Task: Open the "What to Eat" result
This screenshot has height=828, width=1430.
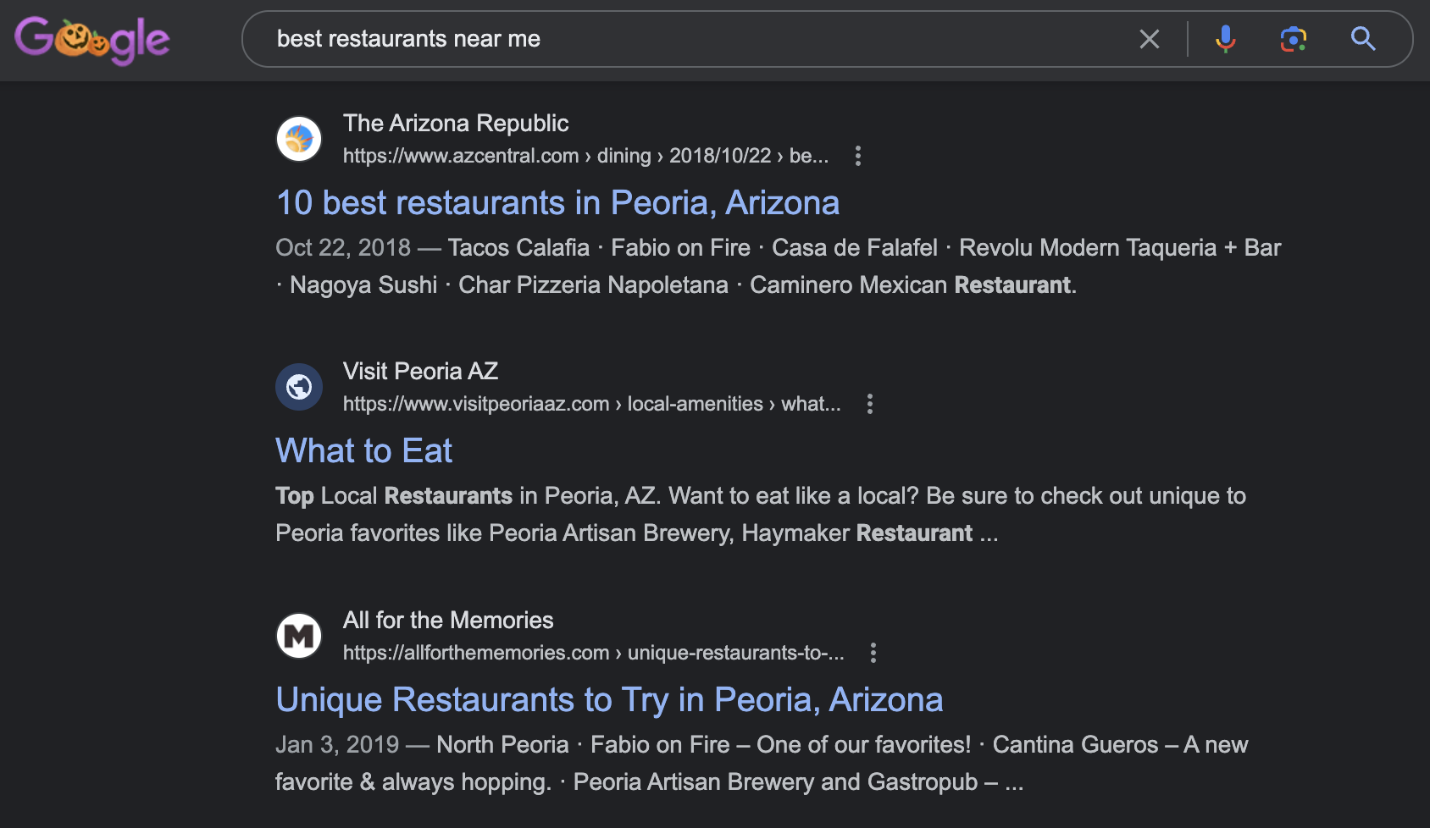Action: coord(363,451)
